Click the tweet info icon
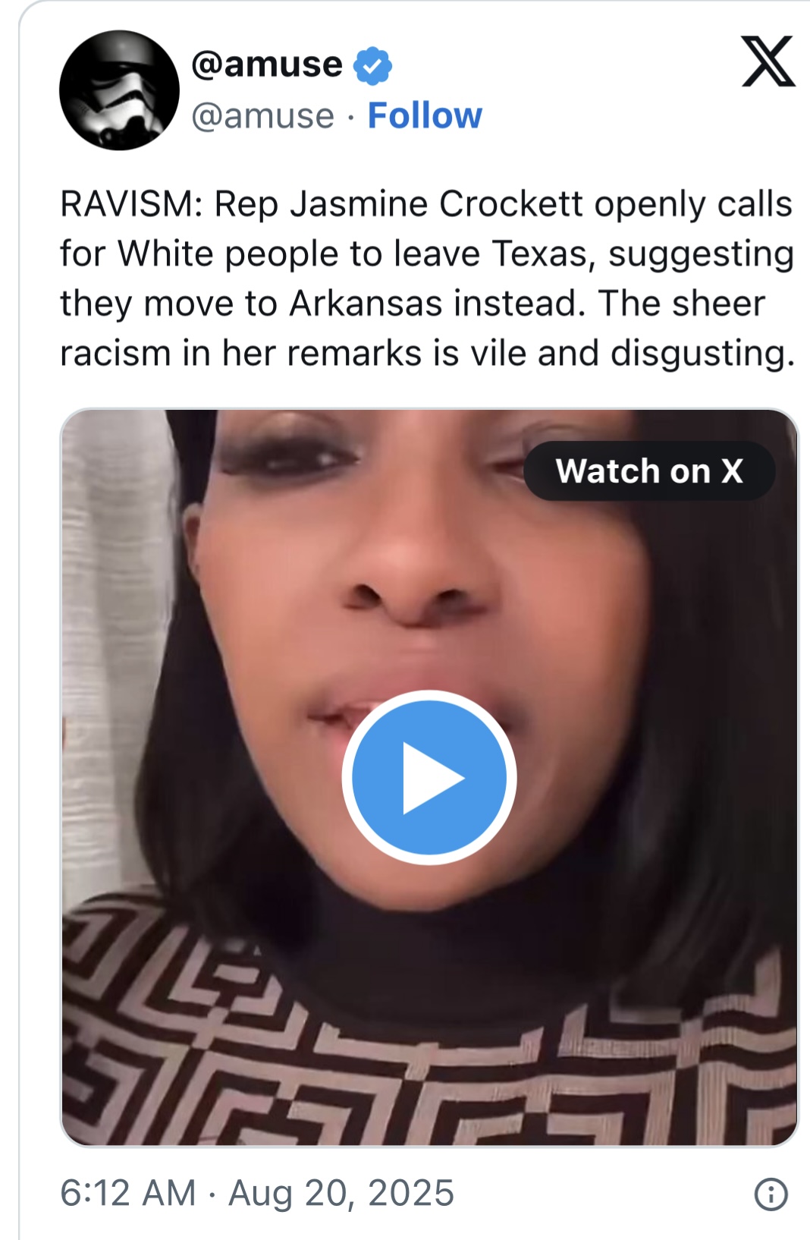 pyautogui.click(x=771, y=1194)
